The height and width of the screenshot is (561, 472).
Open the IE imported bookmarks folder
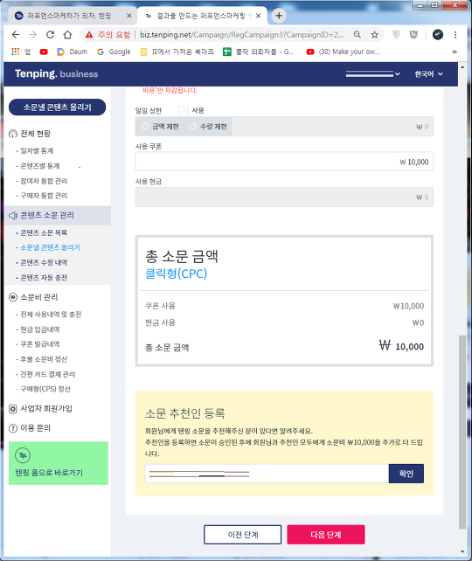[x=177, y=52]
